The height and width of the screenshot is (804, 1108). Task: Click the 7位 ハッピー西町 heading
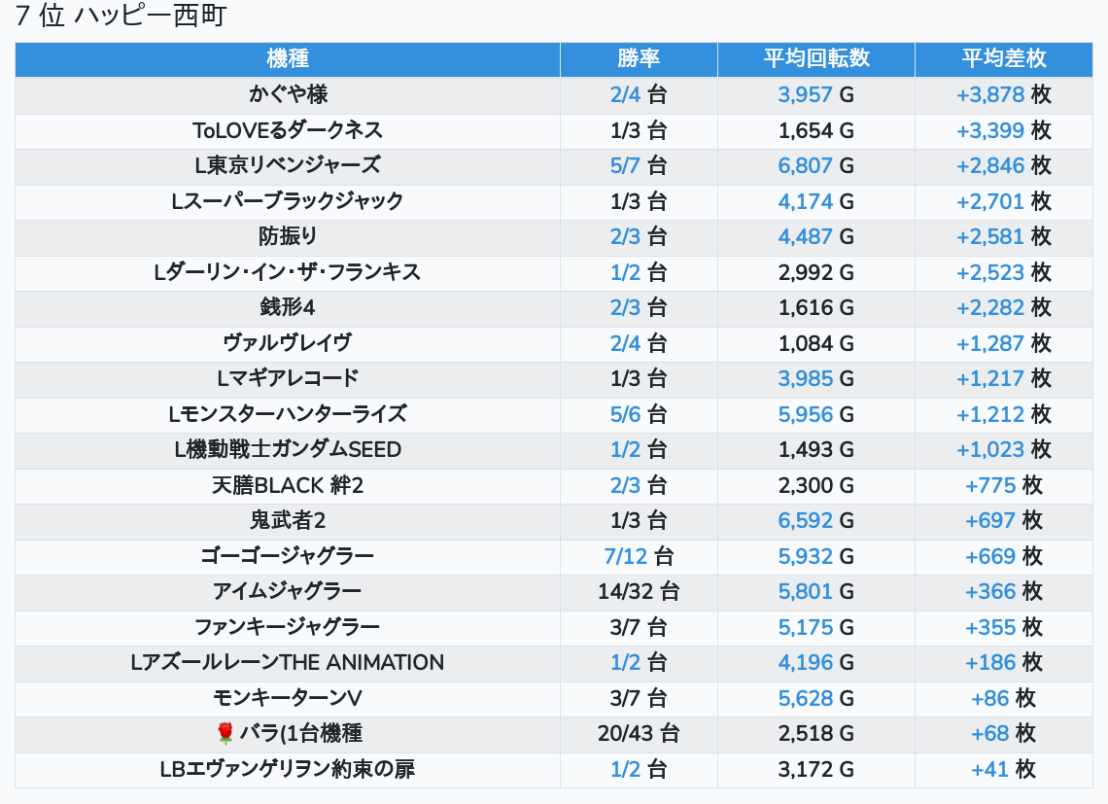coord(121,17)
